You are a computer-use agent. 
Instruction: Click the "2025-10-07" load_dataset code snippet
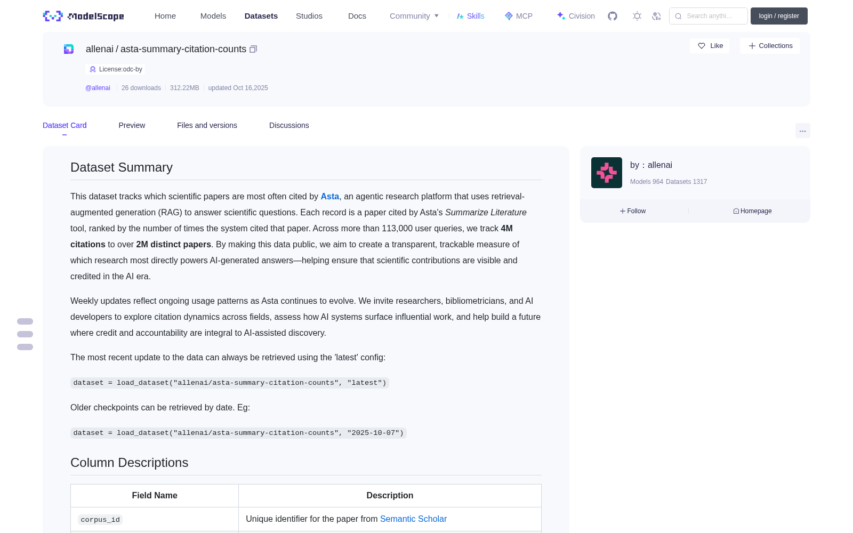click(238, 433)
